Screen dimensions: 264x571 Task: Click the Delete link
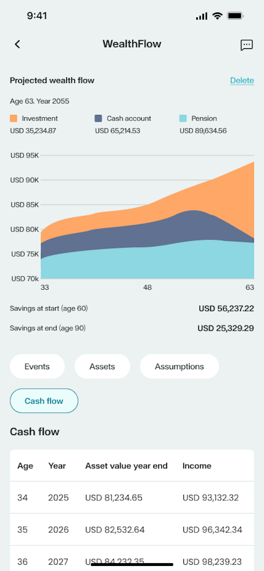tap(242, 81)
